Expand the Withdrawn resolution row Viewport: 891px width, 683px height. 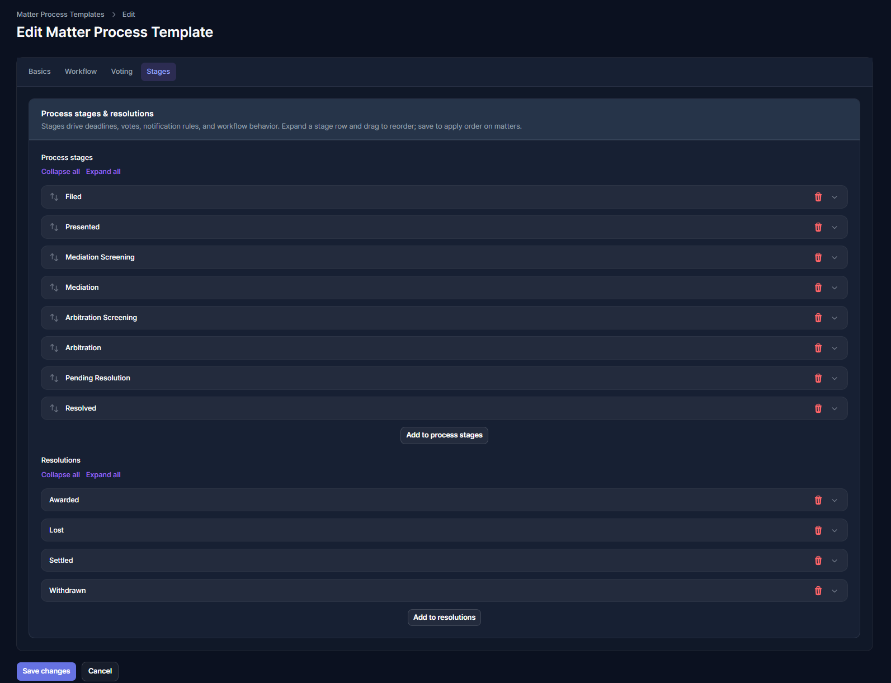pyautogui.click(x=835, y=591)
